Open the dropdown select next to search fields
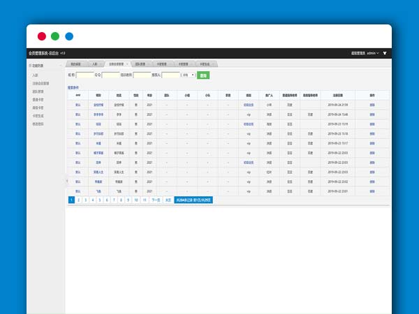419x314 pixels. 188,75
